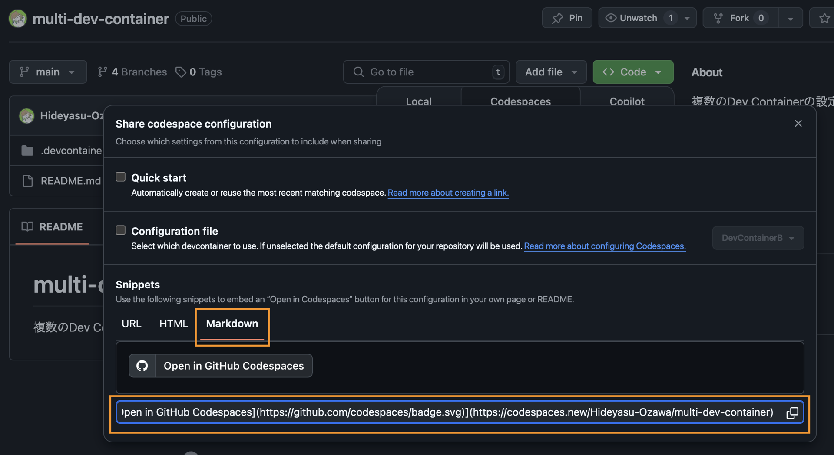This screenshot has width=834, height=455.
Task: Enable the Configuration file checkbox
Action: (120, 230)
